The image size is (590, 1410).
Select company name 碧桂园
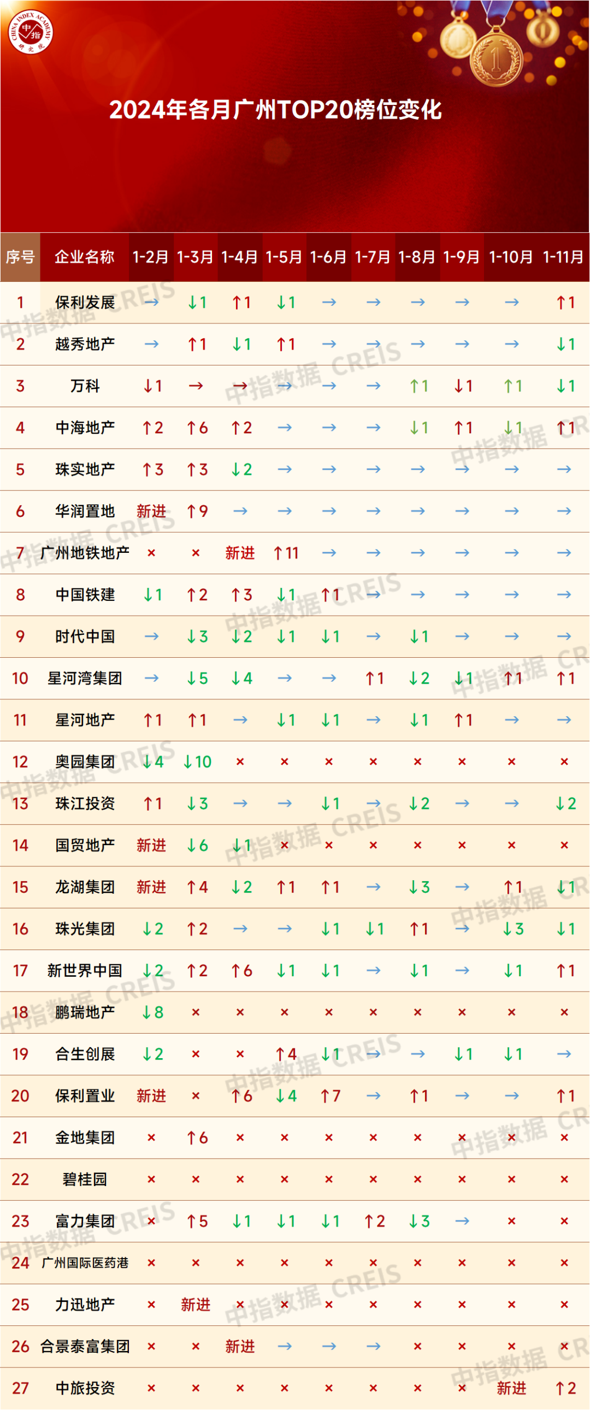pyautogui.click(x=85, y=1179)
